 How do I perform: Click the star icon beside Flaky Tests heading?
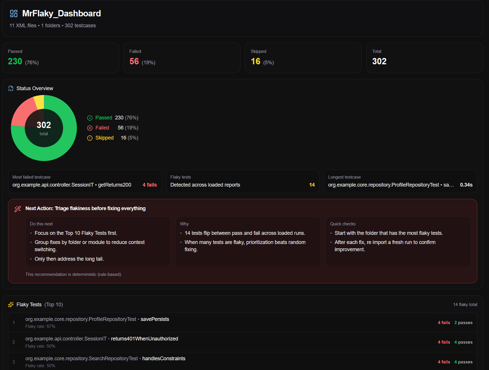(x=11, y=305)
